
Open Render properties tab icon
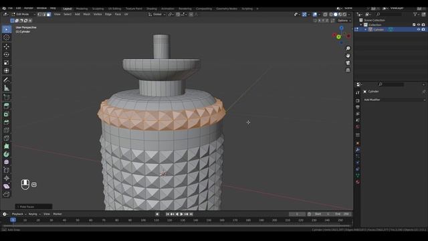(x=358, y=100)
